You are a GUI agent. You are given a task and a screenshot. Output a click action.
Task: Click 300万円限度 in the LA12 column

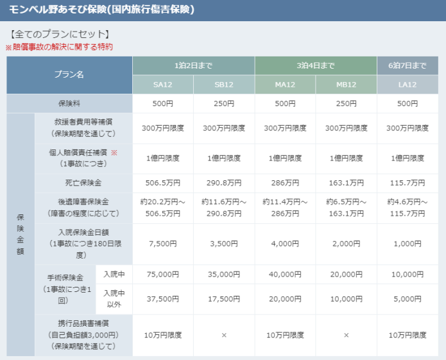point(407,128)
